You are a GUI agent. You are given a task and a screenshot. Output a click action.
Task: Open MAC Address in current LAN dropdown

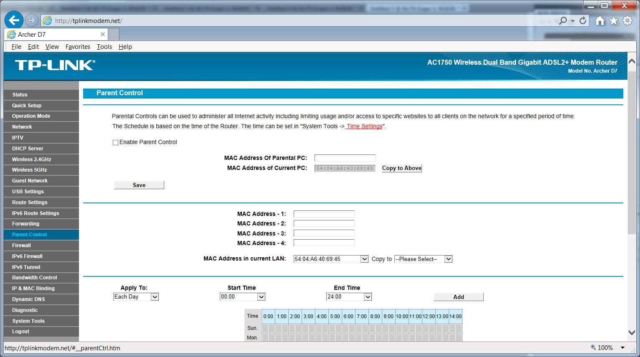[331, 259]
